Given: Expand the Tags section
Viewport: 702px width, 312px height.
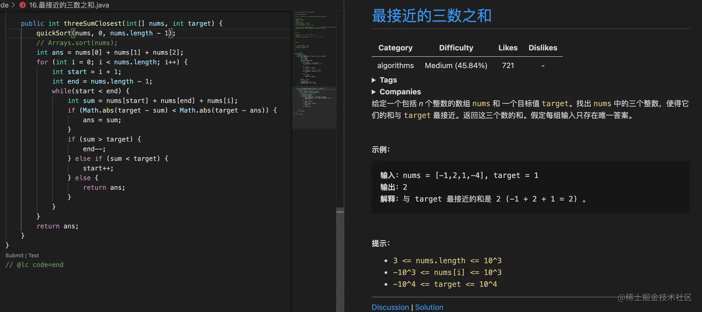Looking at the screenshot, I should (x=384, y=80).
